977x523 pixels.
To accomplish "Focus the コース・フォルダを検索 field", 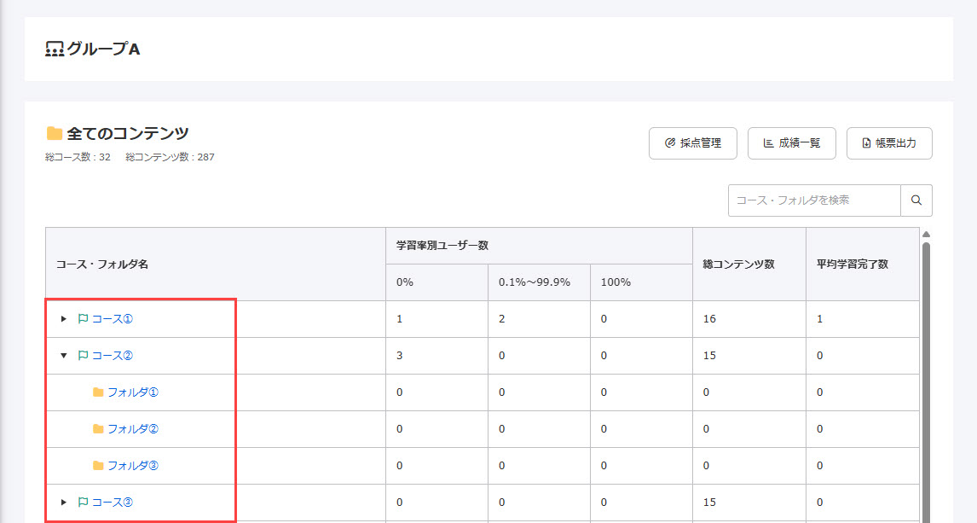I will [814, 200].
